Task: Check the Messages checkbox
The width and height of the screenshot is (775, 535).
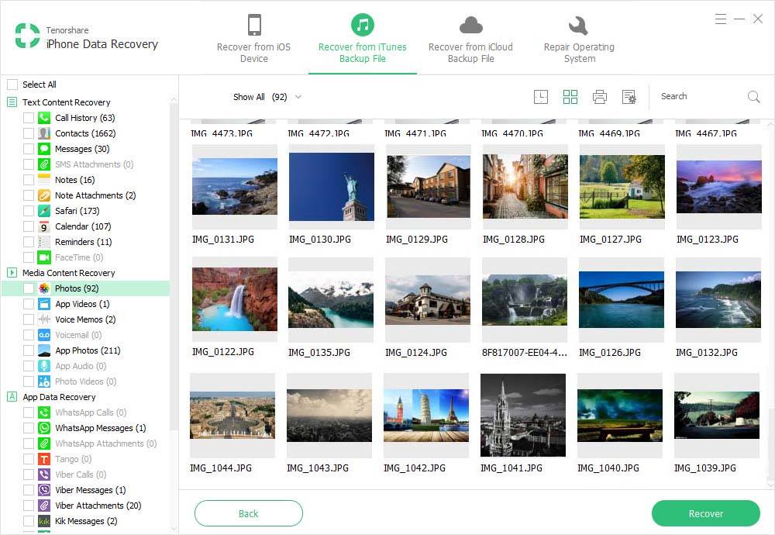Action: (x=29, y=149)
